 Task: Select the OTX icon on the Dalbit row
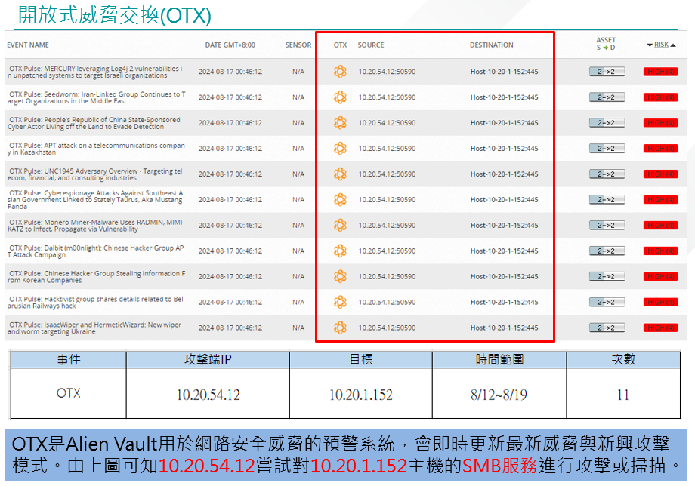[340, 251]
